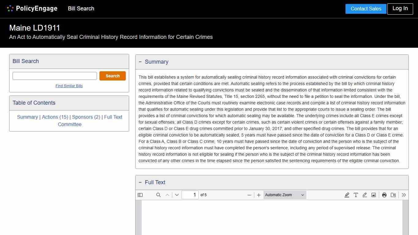Screen dimensions: 418x235
Task: Zoom out with the minus icon
Action: pyautogui.click(x=249, y=195)
